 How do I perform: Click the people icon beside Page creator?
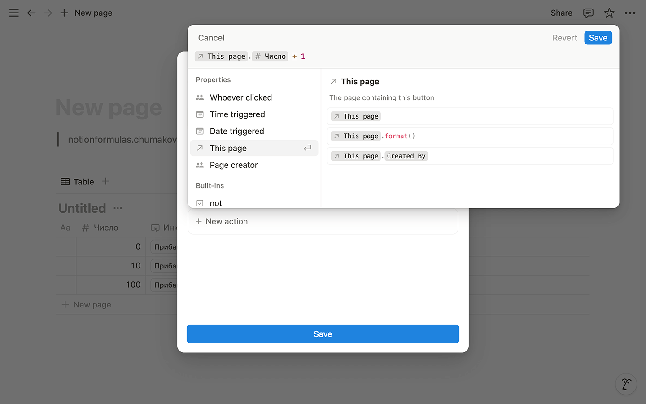(200, 165)
